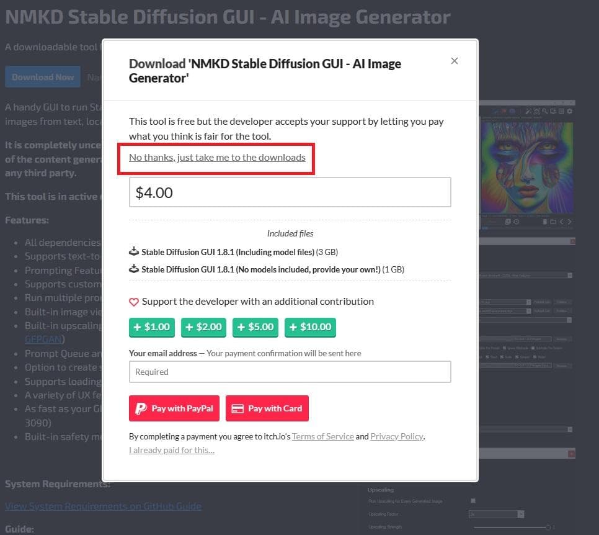Image resolution: width=599 pixels, height=535 pixels.
Task: Click the Upscaling Strength slider handle
Action: point(548,527)
